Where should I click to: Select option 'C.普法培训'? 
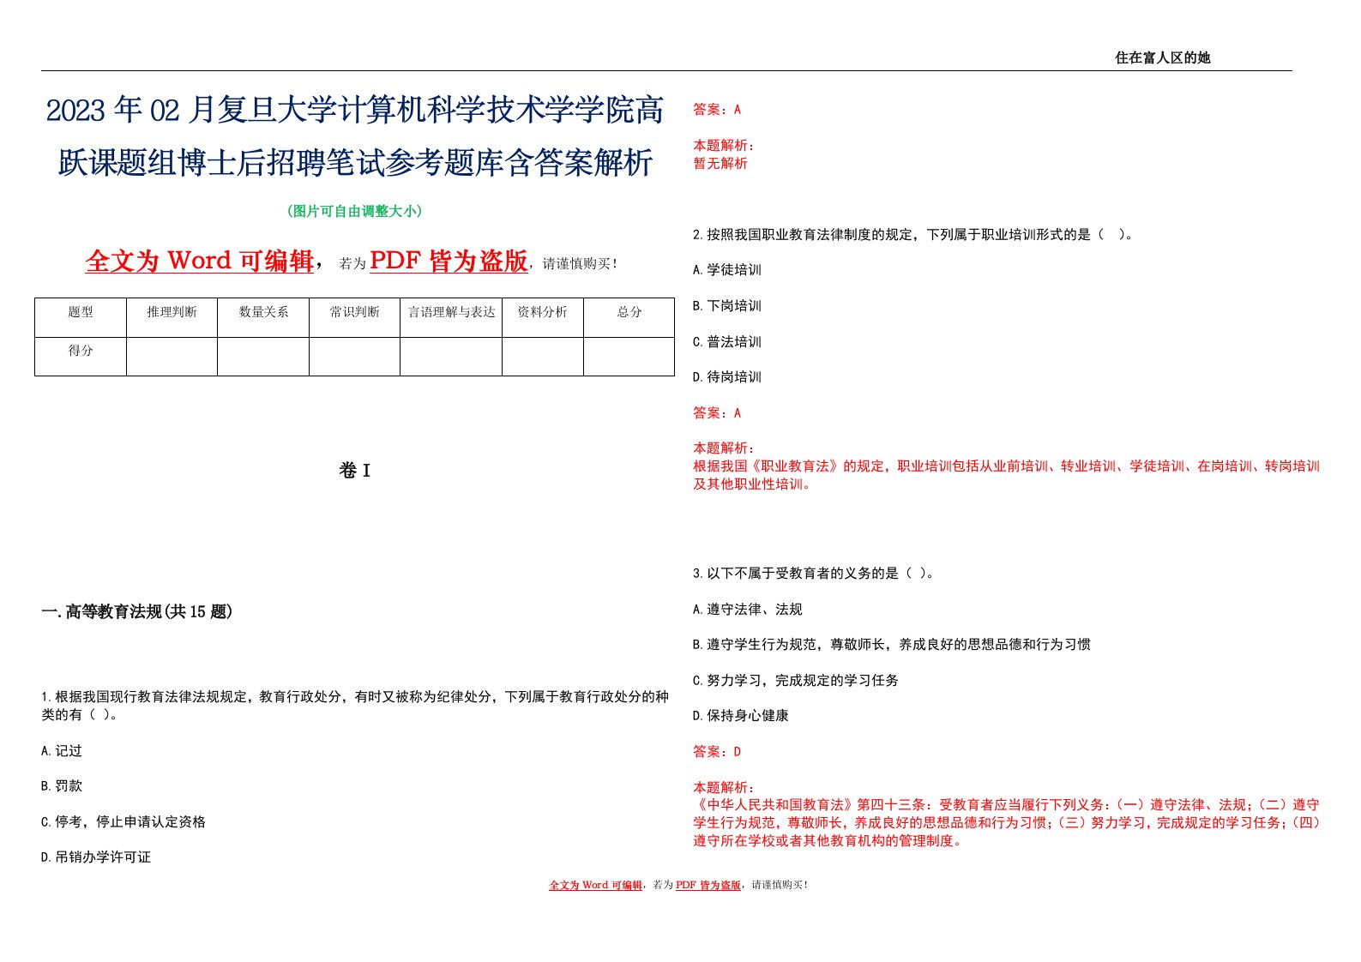[x=727, y=341]
